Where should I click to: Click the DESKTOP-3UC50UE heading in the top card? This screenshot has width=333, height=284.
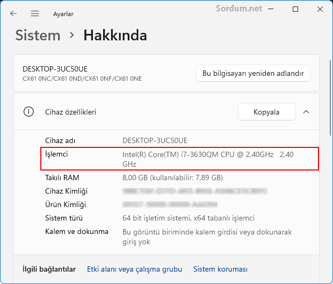pos(55,69)
